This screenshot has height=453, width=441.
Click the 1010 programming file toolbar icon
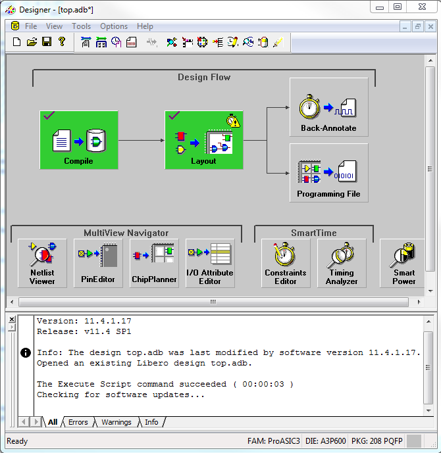coord(131,43)
